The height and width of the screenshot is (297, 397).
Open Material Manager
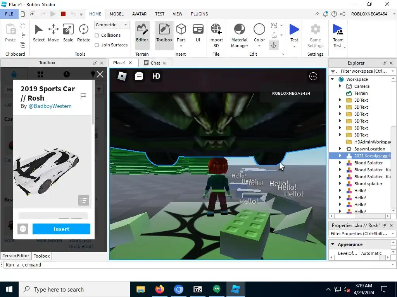pyautogui.click(x=240, y=35)
